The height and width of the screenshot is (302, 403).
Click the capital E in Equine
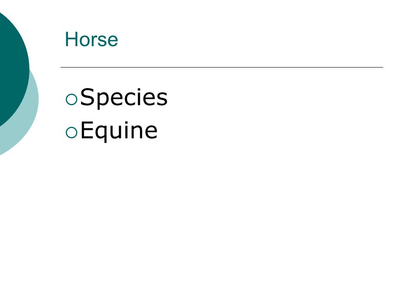point(86,130)
